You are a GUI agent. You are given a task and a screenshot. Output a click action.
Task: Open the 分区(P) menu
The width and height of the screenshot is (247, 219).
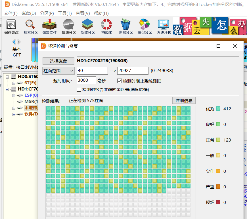tap(47, 13)
